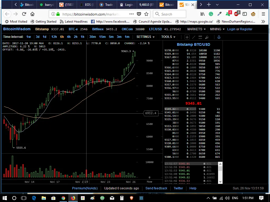The height and width of the screenshot is (202, 270).
Task: Open the Calculator from the taskbar
Action: click(122, 198)
